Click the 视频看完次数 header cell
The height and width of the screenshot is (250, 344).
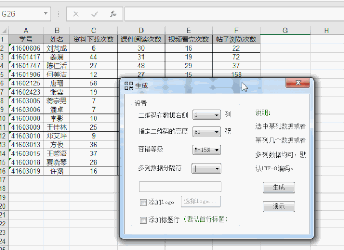189,39
